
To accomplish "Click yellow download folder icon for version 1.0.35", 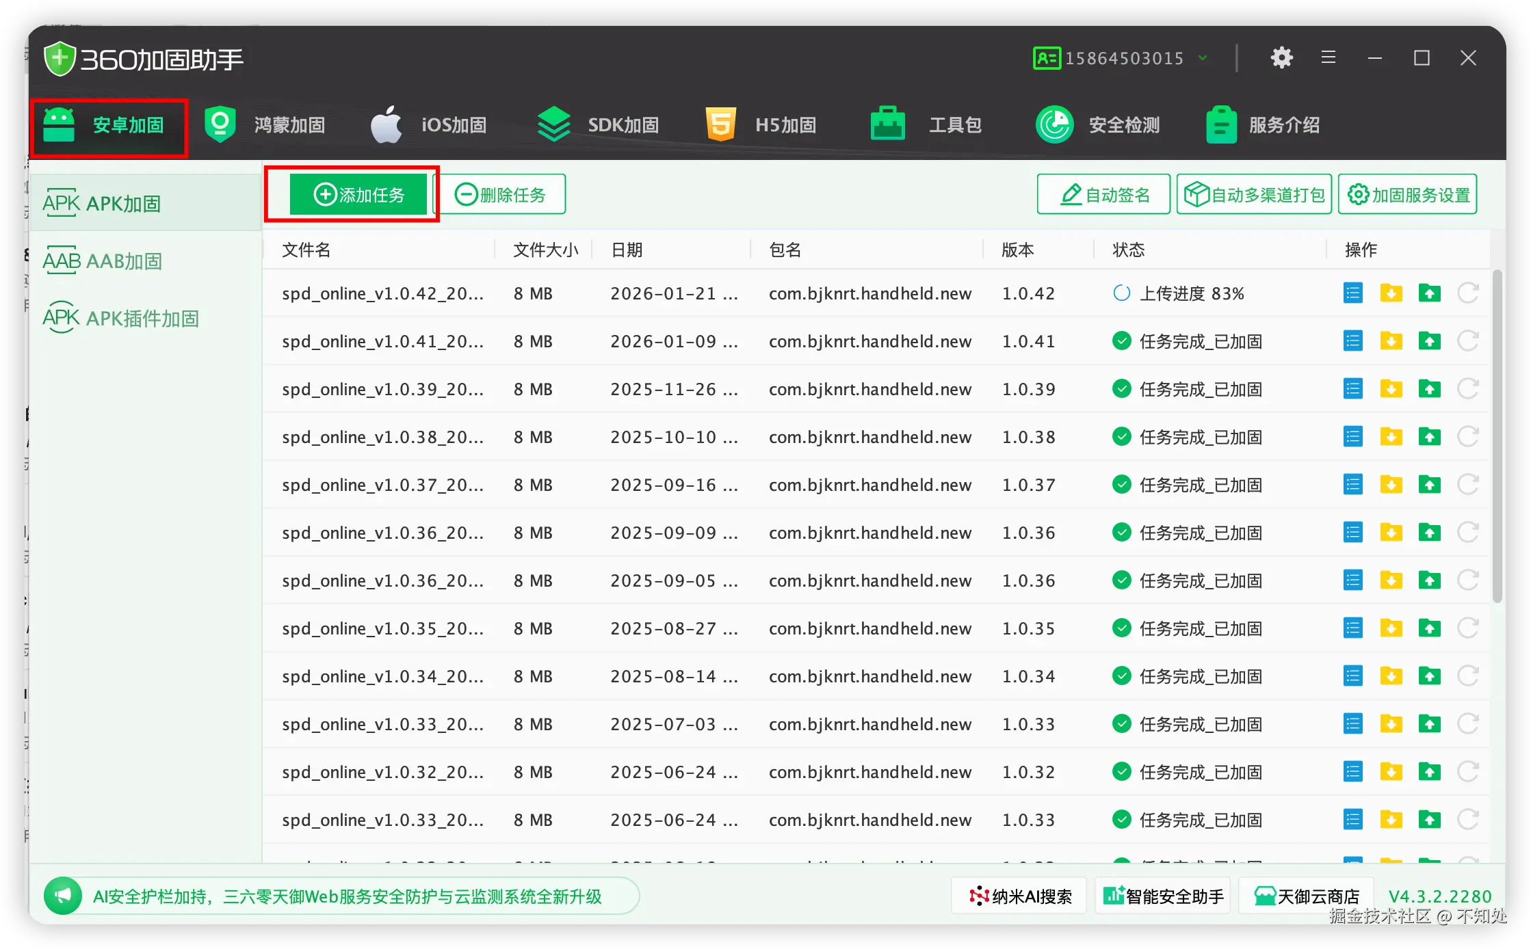I will pyautogui.click(x=1391, y=628).
